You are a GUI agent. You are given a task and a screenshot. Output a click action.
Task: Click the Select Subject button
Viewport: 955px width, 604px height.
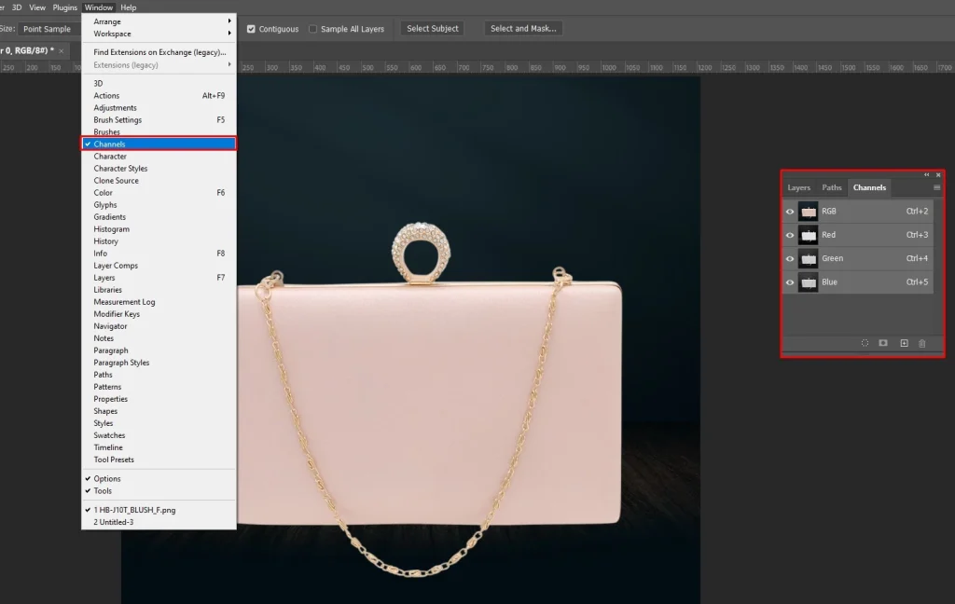[x=433, y=29]
